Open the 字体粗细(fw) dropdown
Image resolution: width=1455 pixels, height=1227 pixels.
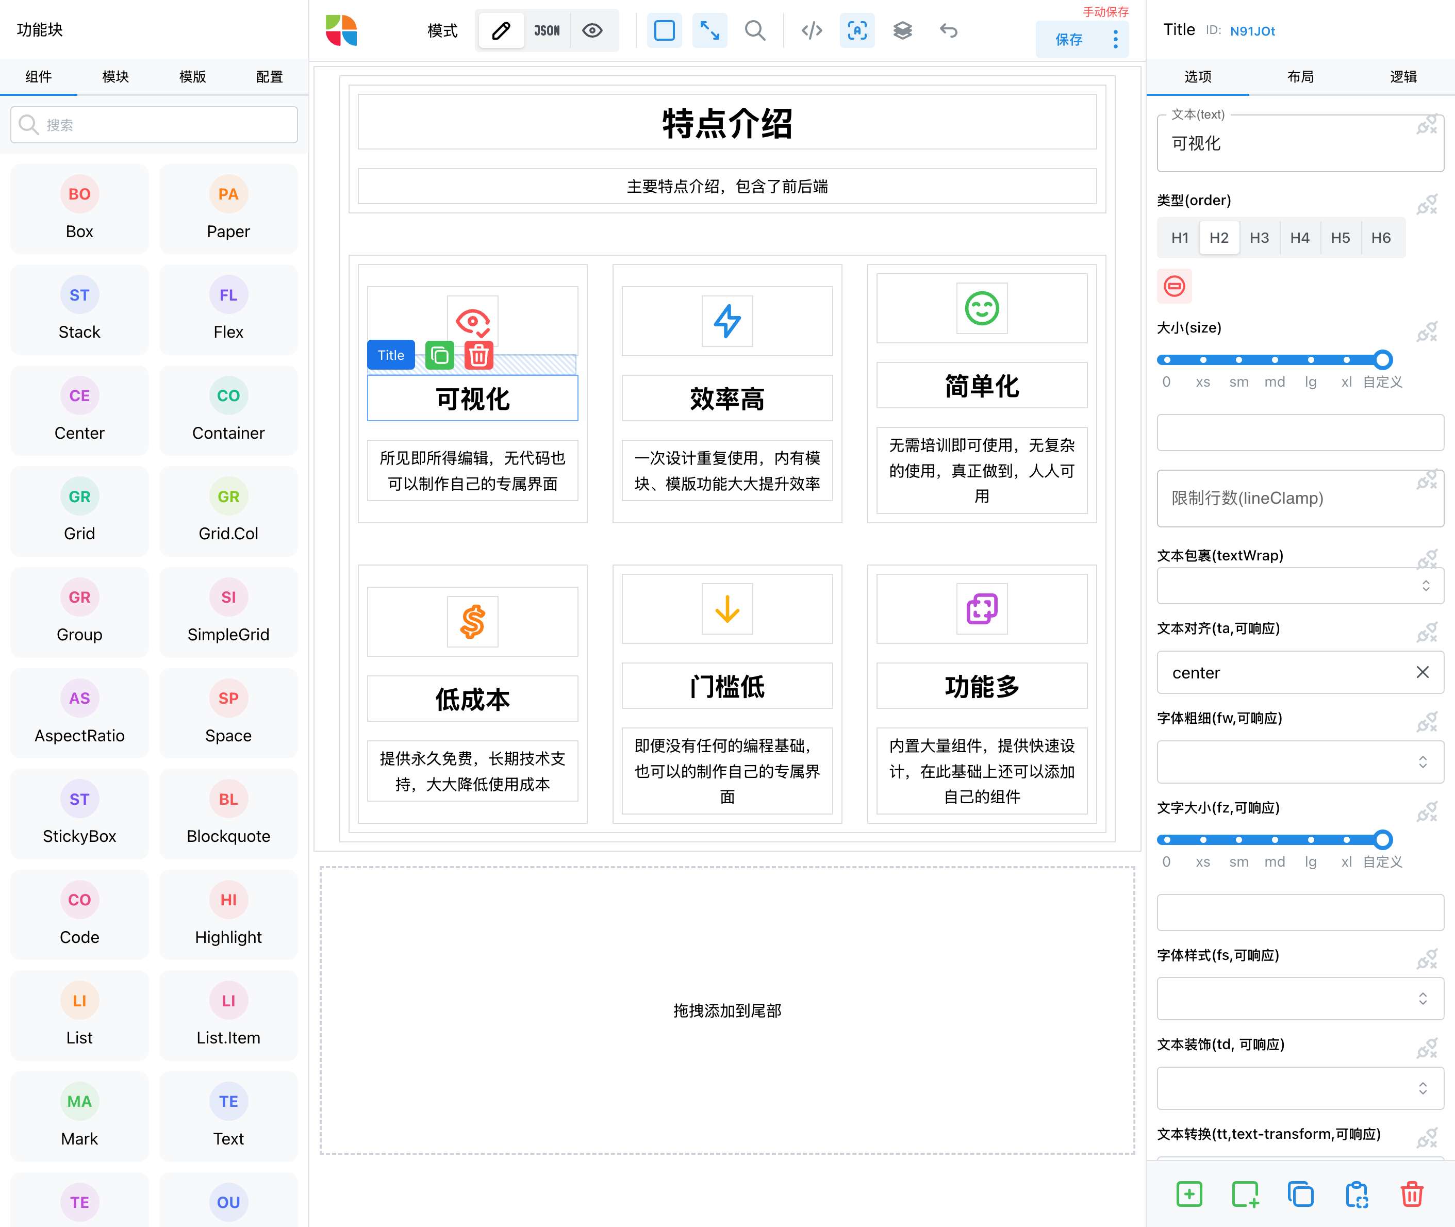point(1300,761)
